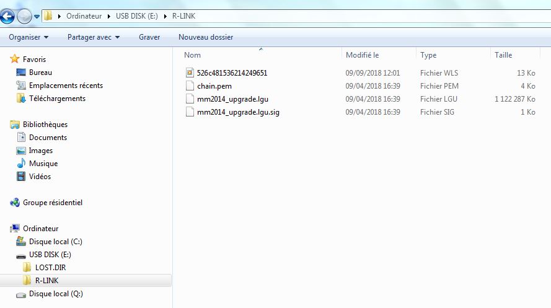Open Musique library
Screen dimensions: 551x308
point(43,164)
